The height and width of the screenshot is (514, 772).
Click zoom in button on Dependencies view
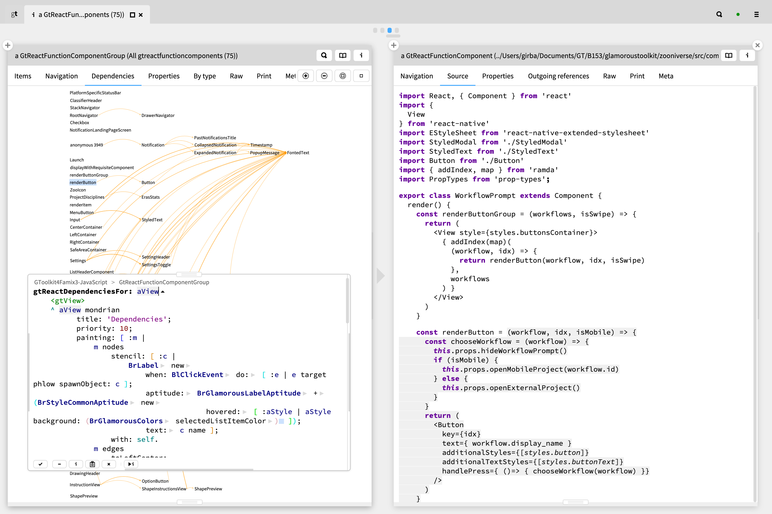(306, 76)
